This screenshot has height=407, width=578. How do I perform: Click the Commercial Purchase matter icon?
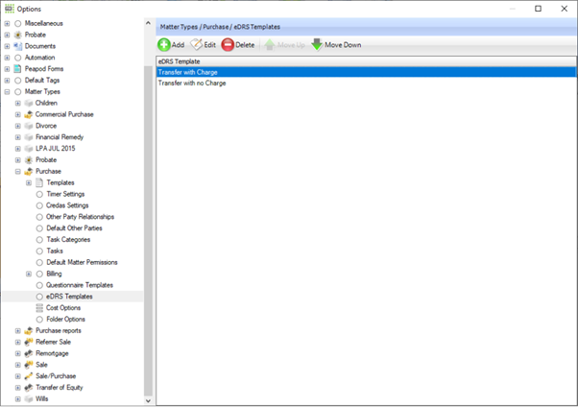pos(29,114)
